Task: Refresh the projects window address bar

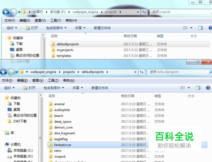Action: click(x=144, y=12)
